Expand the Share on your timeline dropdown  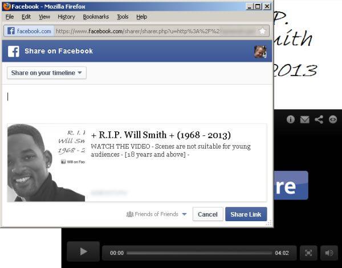point(47,73)
